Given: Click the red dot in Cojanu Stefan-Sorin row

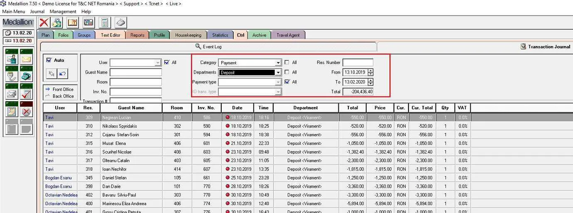Looking at the screenshot, I should coord(227,135).
